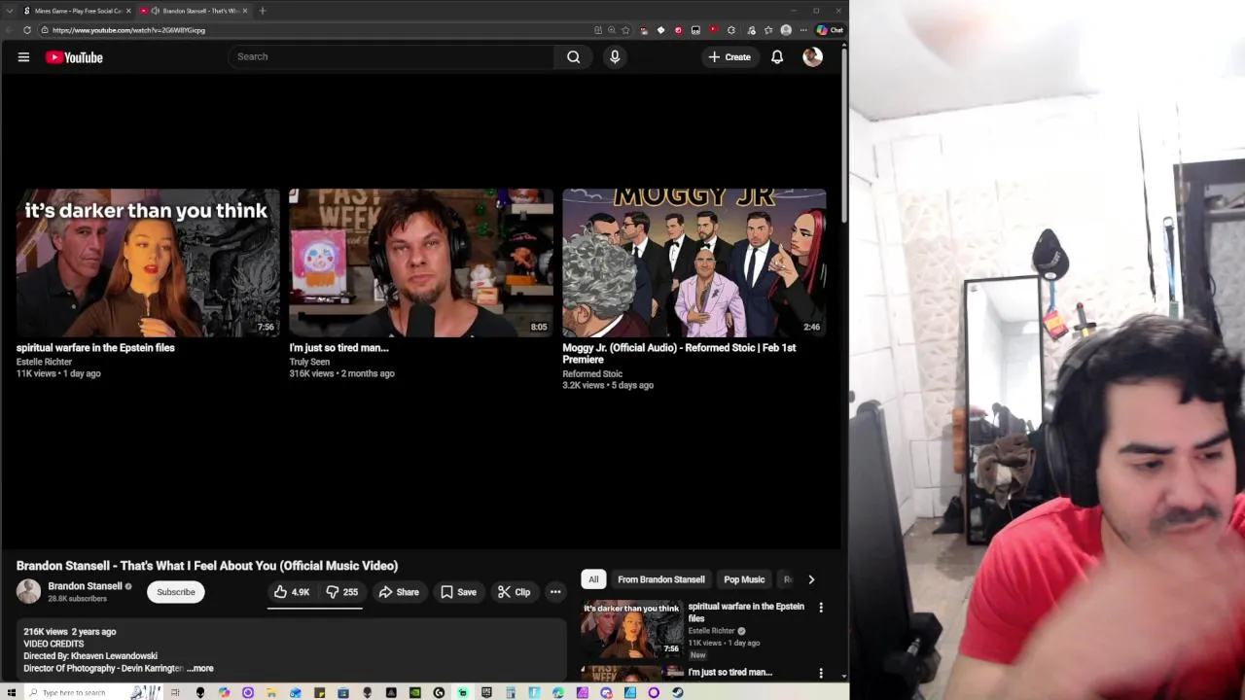Open the notifications bell

[x=777, y=57]
